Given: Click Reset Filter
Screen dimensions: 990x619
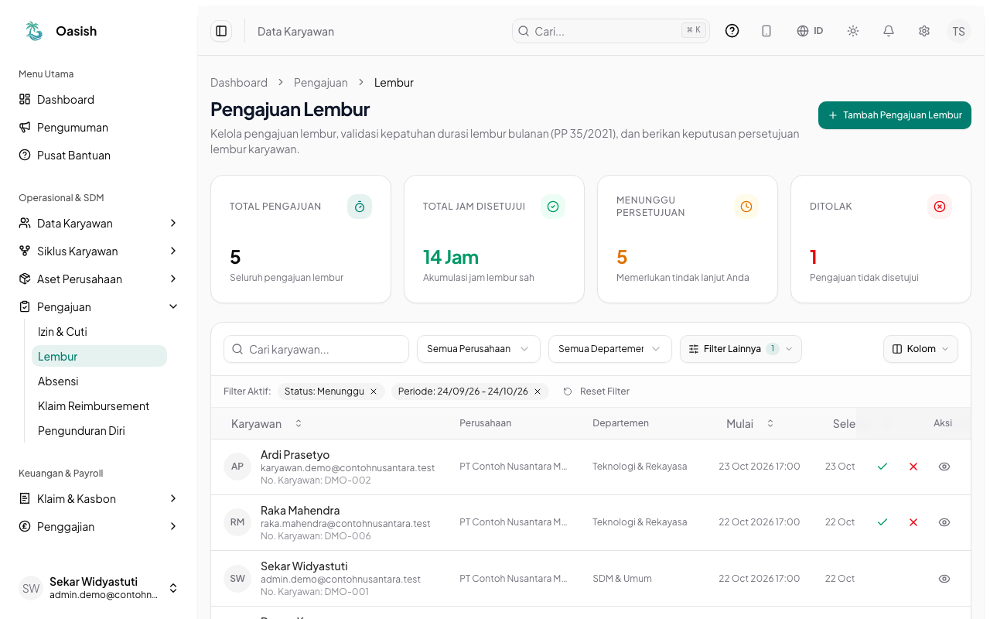Looking at the screenshot, I should coord(596,392).
